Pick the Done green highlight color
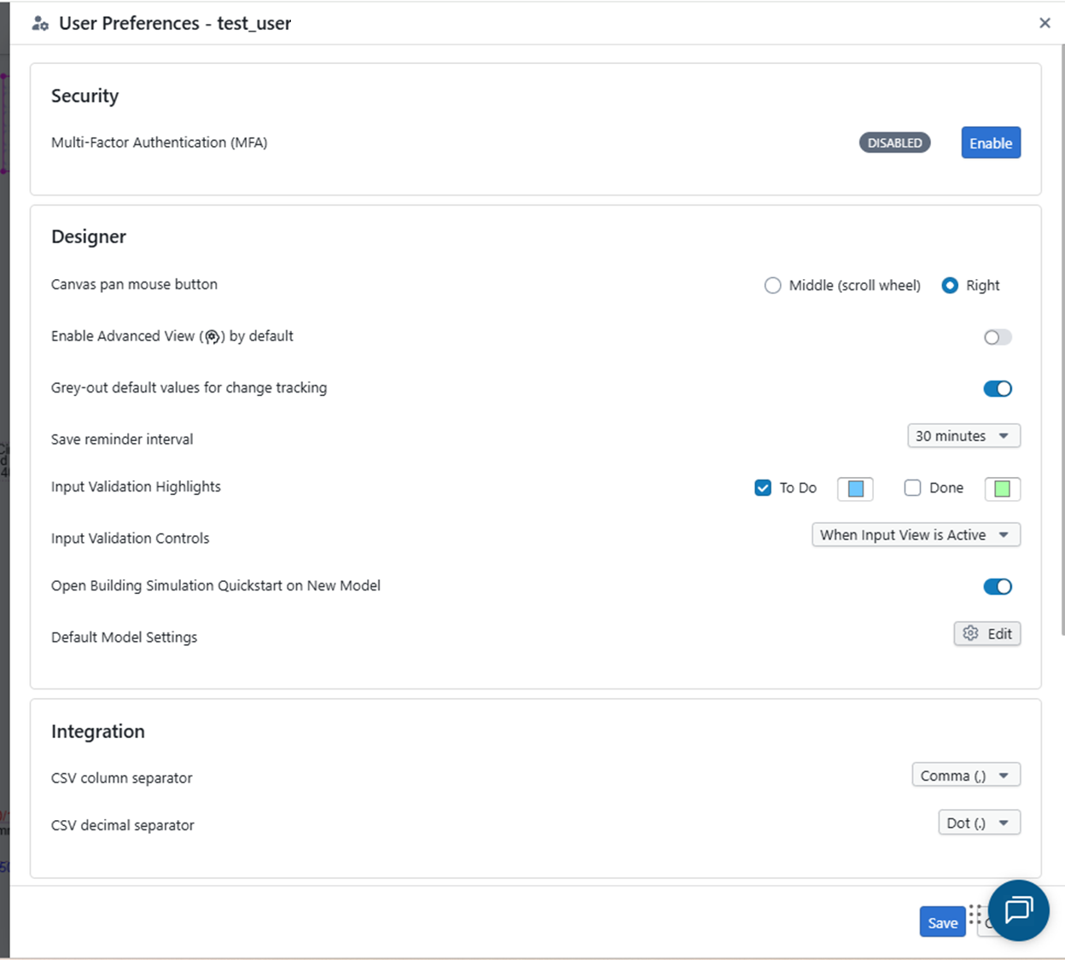Image resolution: width=1065 pixels, height=960 pixels. [1003, 489]
